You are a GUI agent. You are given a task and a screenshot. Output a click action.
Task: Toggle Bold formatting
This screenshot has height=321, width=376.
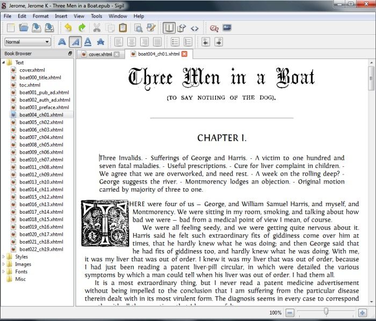click(x=62, y=42)
